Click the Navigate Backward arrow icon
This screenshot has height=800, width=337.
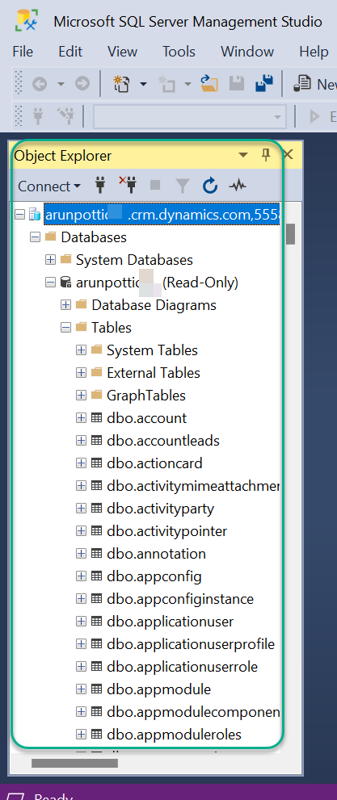tap(40, 84)
